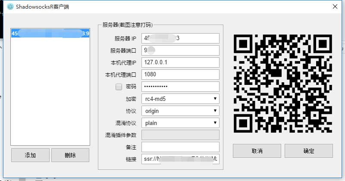Click the 本机代理端口 label text
Image resolution: width=345 pixels, height=181 pixels.
pyautogui.click(x=121, y=75)
